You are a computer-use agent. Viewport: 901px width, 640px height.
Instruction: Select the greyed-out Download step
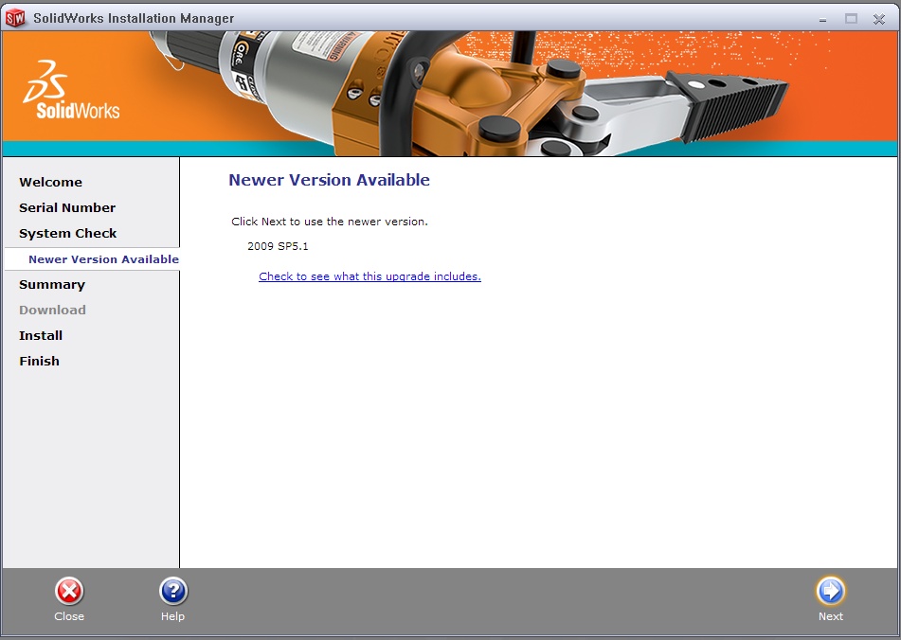[x=52, y=310]
